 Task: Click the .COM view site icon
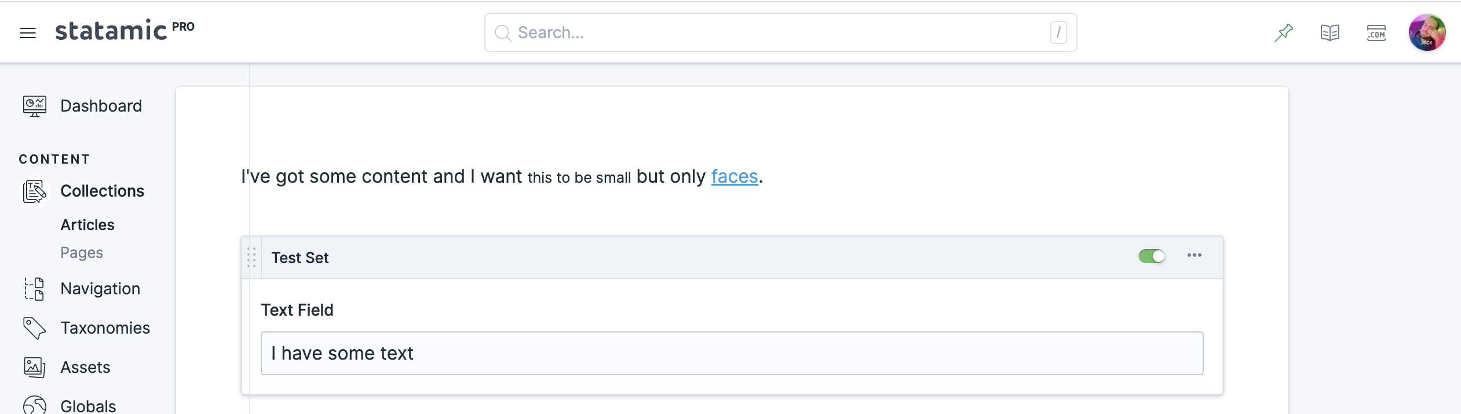(x=1376, y=33)
